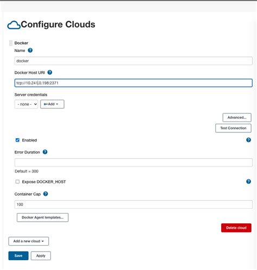Viewport: 257px width, 270px height.
Task: Show Advanced Docker options
Action: click(237, 118)
